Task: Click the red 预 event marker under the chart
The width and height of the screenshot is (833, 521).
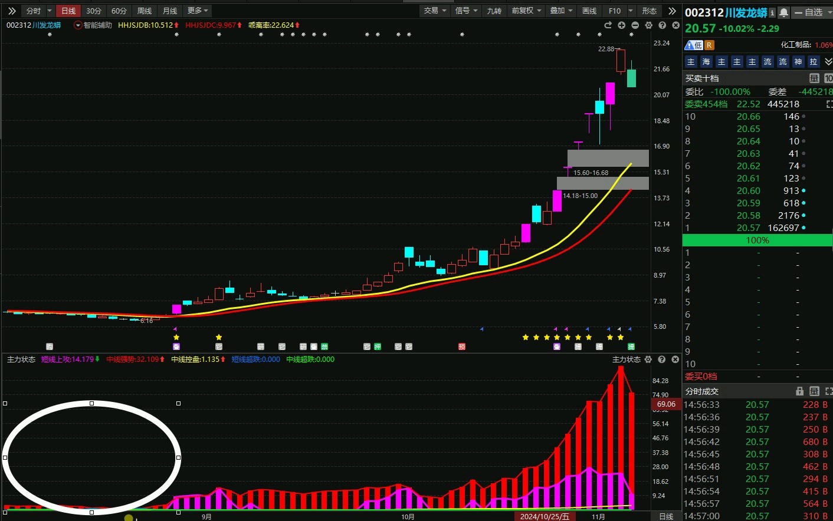Action: point(462,347)
